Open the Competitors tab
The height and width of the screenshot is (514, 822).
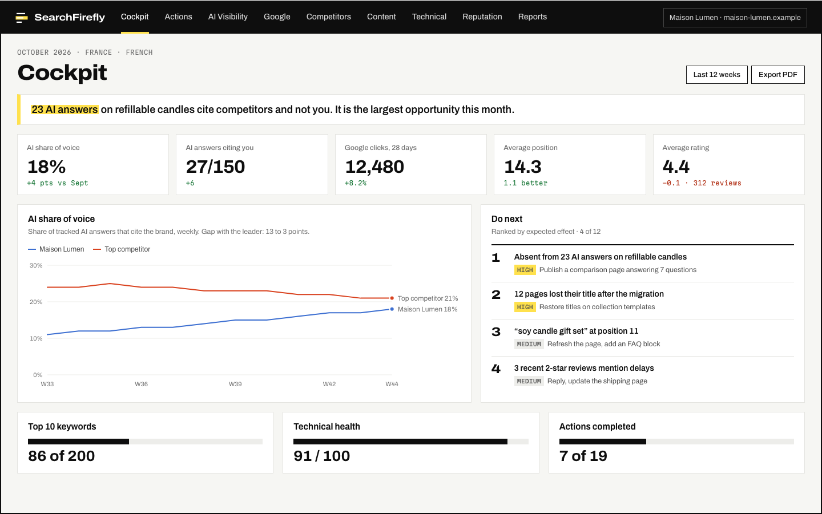pos(329,17)
